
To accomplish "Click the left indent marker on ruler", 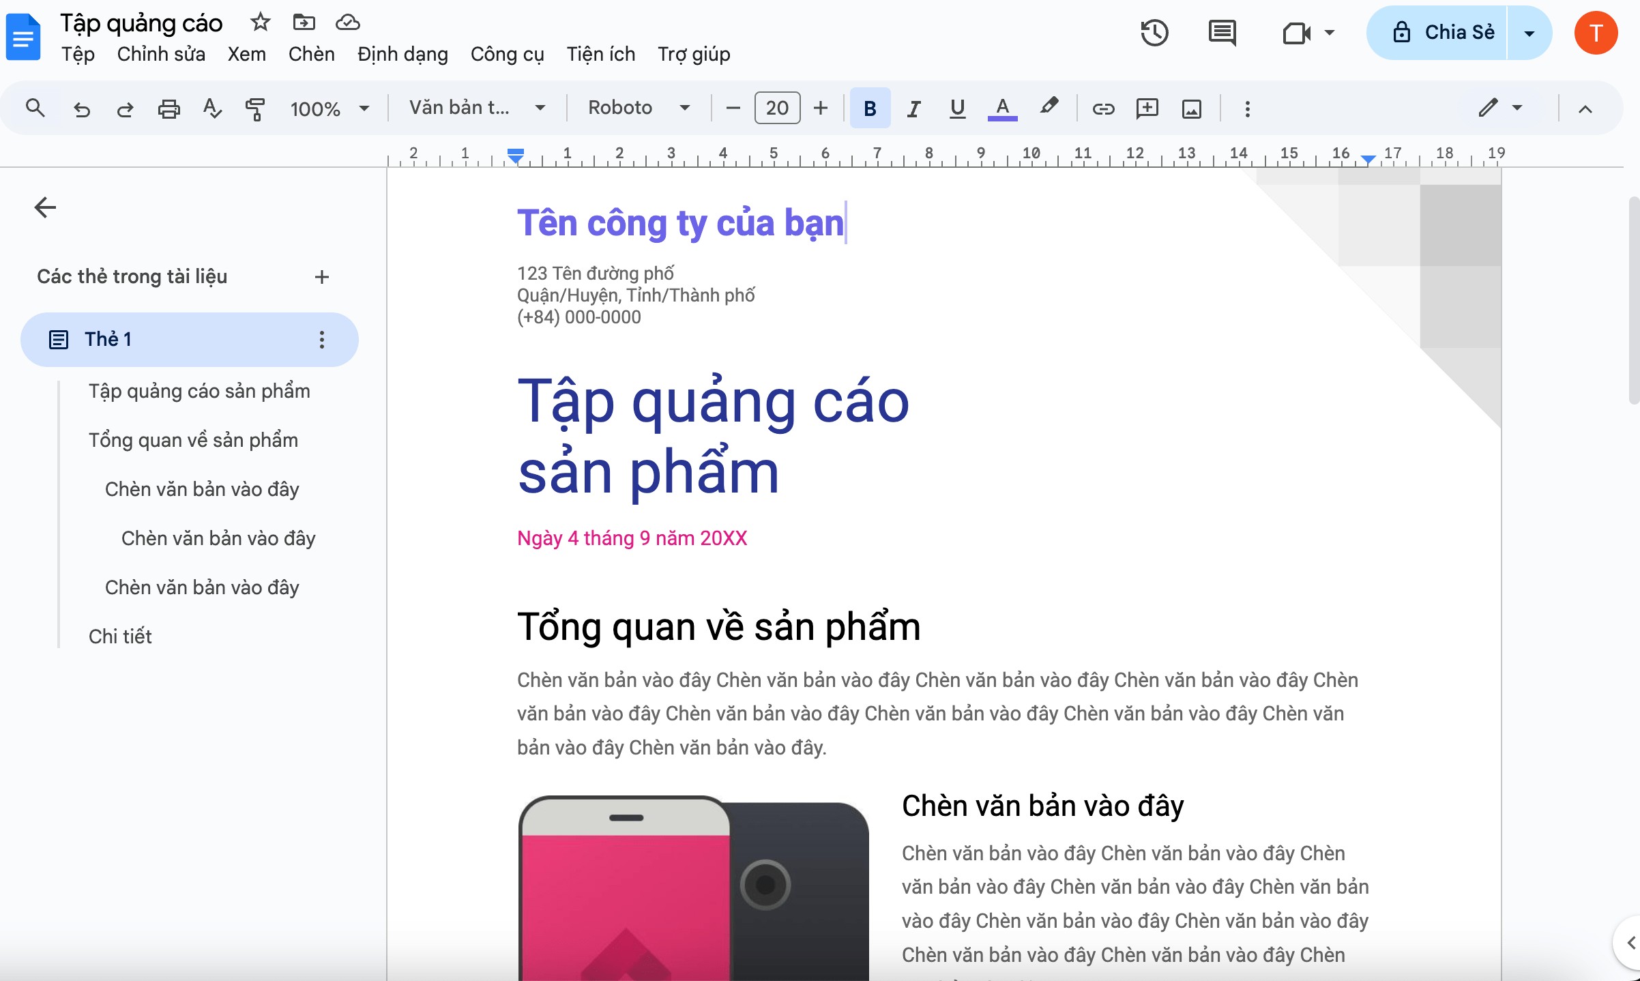I will (x=516, y=156).
